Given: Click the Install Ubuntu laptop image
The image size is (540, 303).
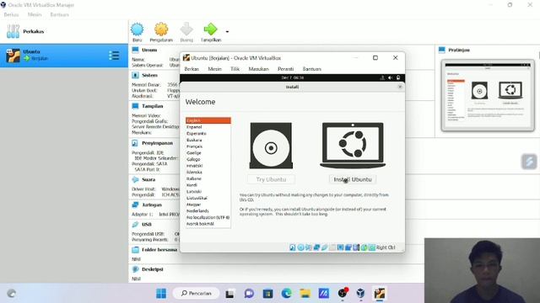Looking at the screenshot, I should [x=353, y=146].
